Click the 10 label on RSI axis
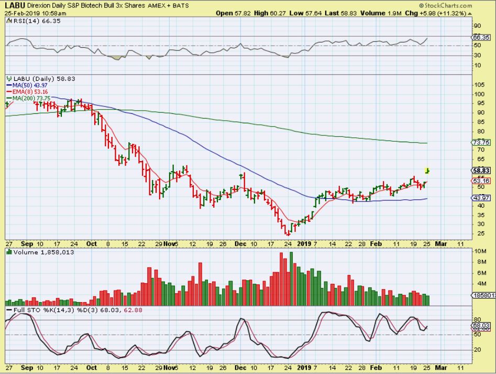Screen dimensions: 496x374 coord(477,65)
